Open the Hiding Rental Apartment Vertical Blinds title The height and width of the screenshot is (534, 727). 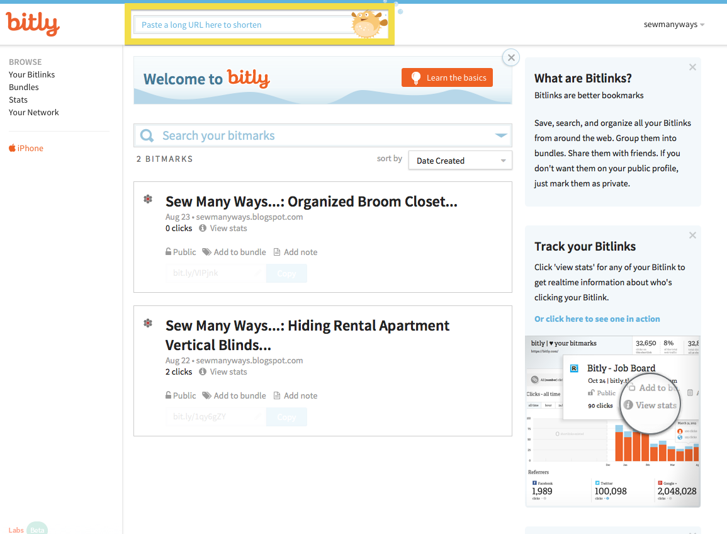[x=307, y=335]
